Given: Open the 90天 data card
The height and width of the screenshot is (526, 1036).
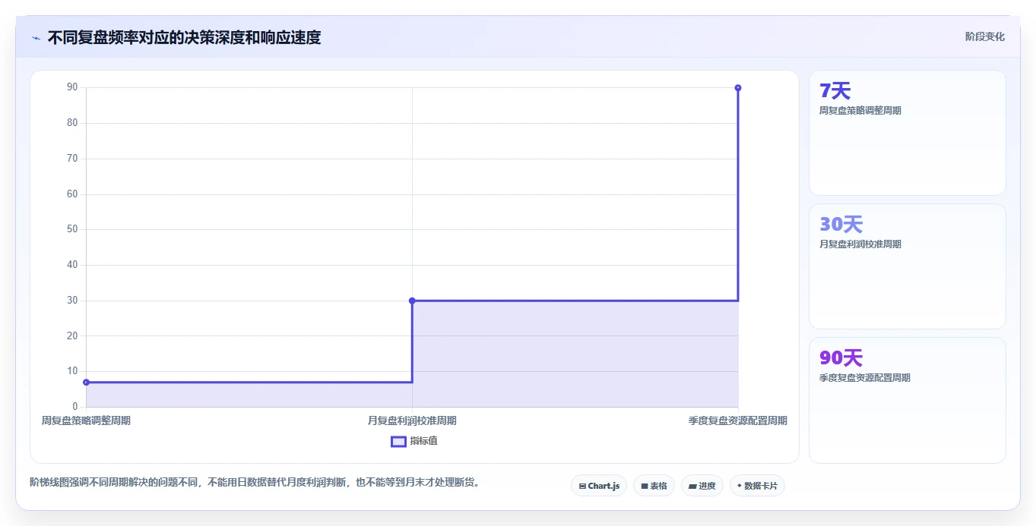Looking at the screenshot, I should pos(908,400).
